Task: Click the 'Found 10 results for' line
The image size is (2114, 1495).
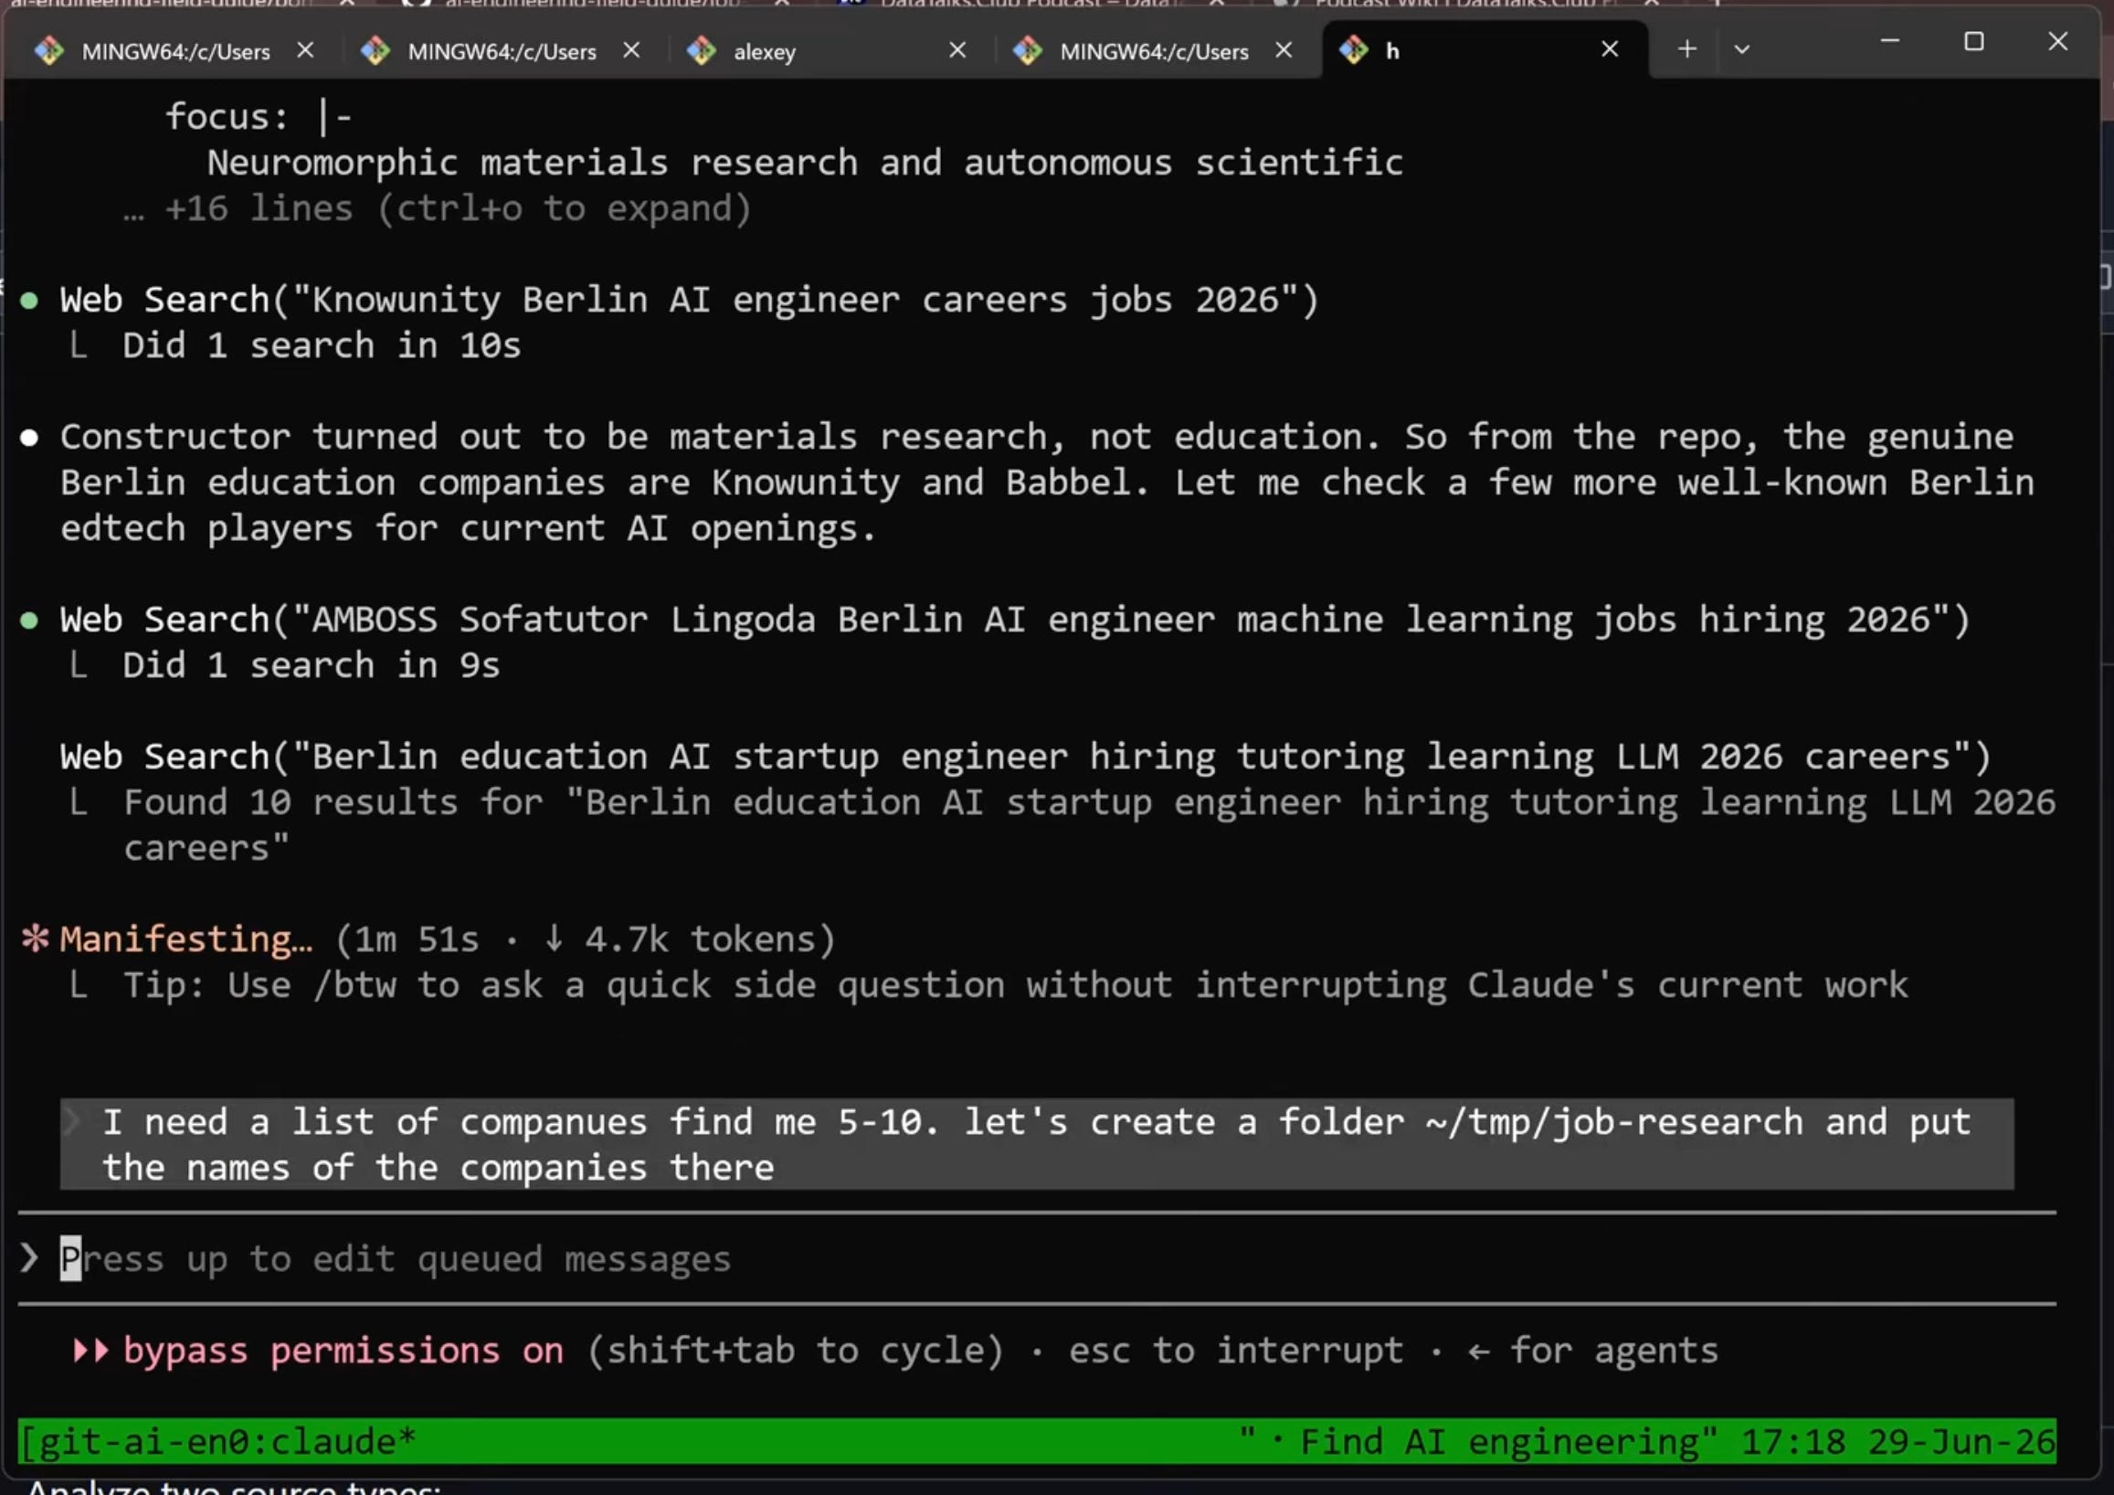Action: (1089, 825)
